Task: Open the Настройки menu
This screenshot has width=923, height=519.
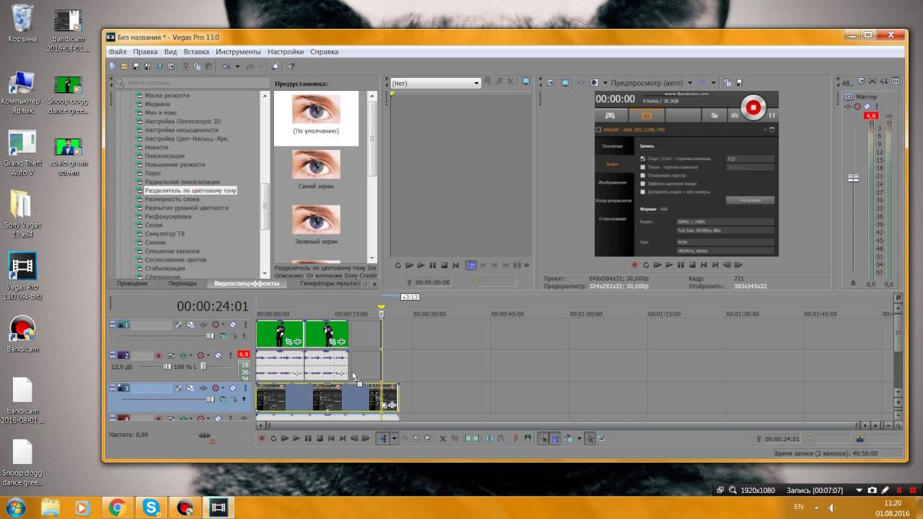Action: point(286,52)
